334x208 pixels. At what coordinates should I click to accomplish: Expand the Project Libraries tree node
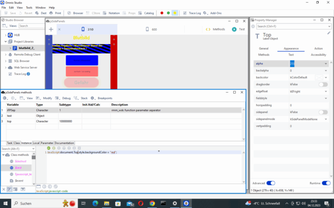click(x=5, y=41)
